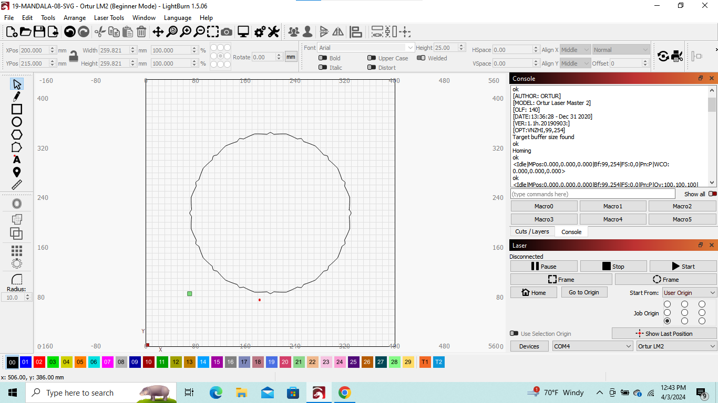
Task: Open the Arial font dropdown
Action: (x=366, y=48)
